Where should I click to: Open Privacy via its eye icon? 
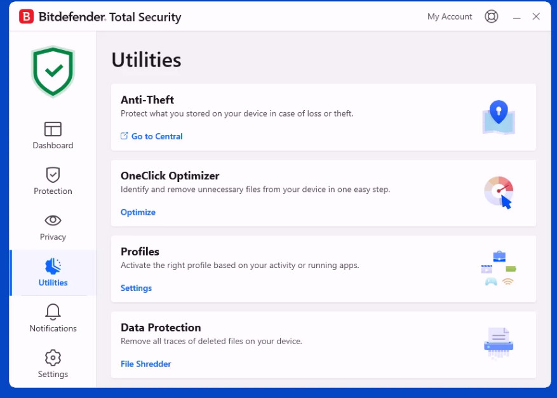click(53, 221)
